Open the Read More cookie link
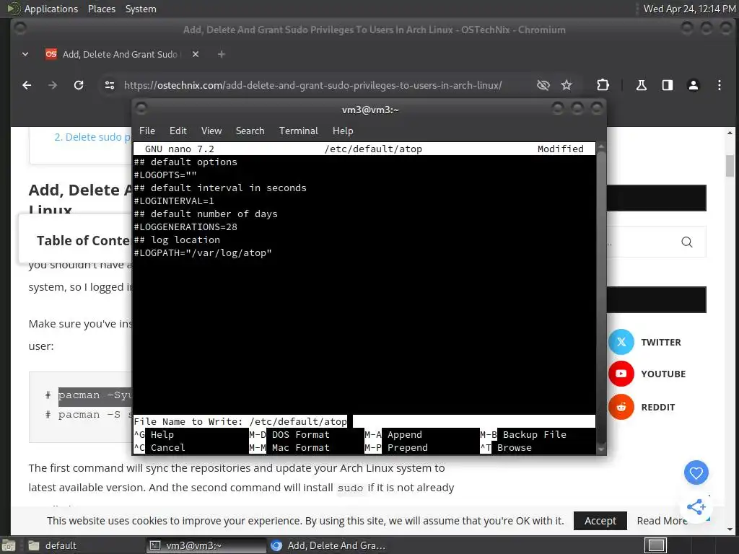 point(663,521)
